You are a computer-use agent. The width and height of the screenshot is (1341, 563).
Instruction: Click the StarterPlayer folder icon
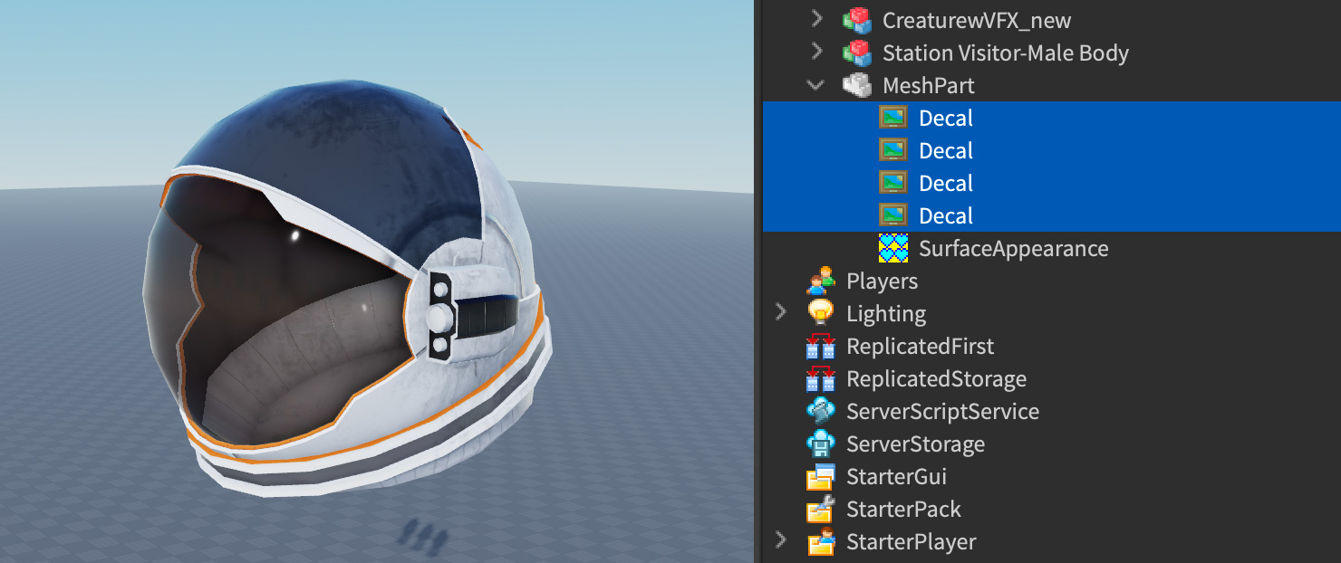(x=820, y=541)
